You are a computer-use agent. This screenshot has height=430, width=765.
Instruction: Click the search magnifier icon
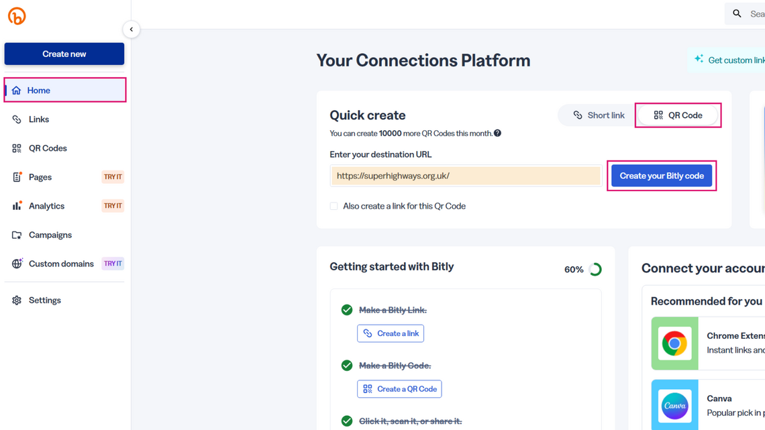pos(737,14)
